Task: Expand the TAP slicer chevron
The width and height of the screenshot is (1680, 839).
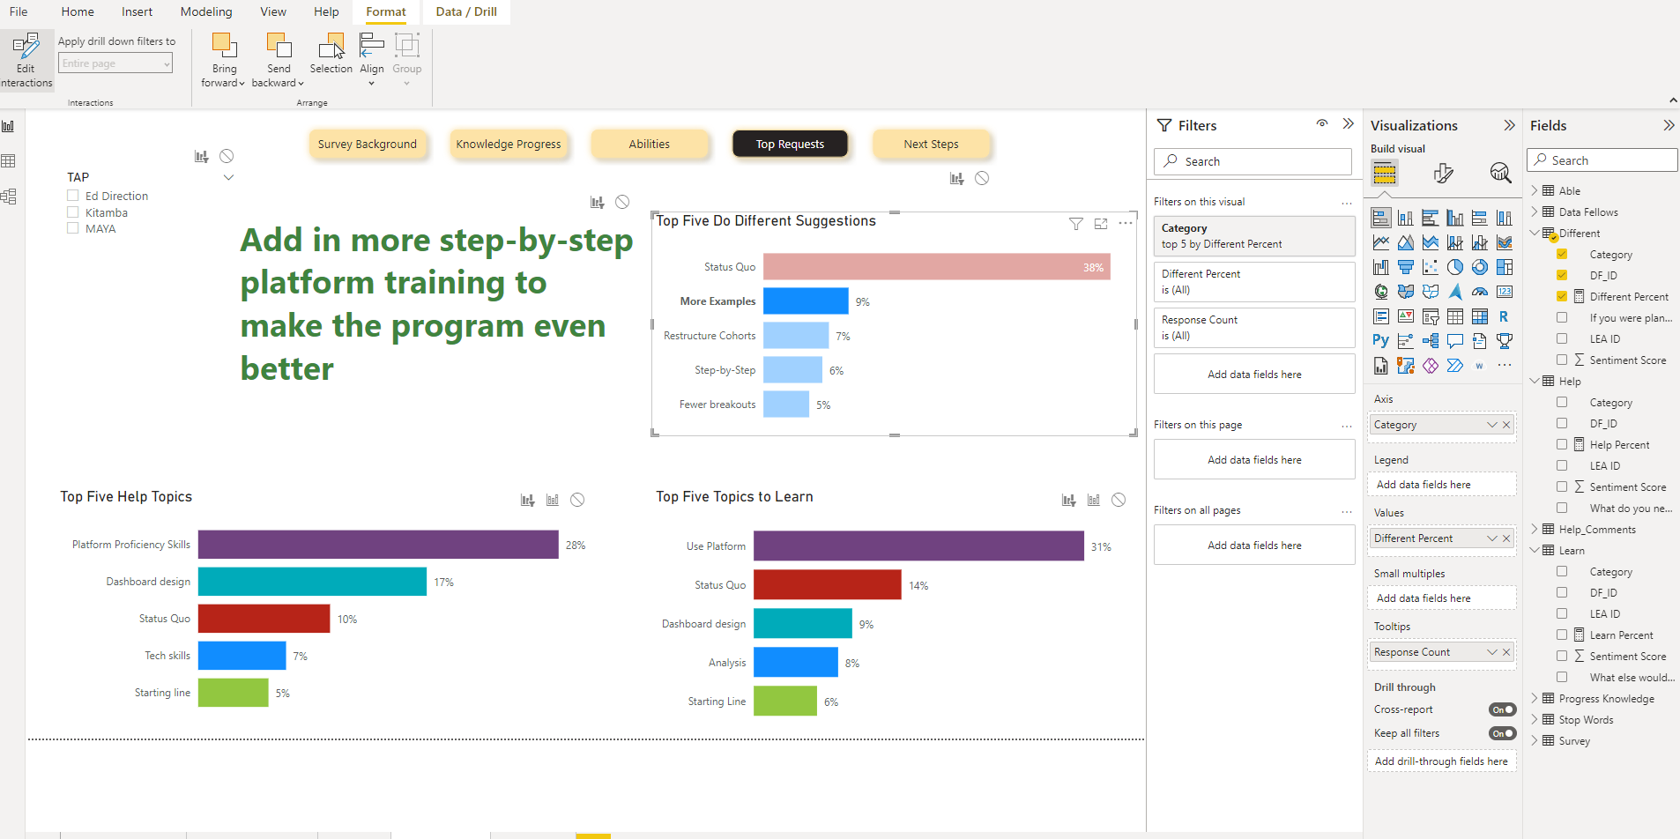Action: [228, 177]
